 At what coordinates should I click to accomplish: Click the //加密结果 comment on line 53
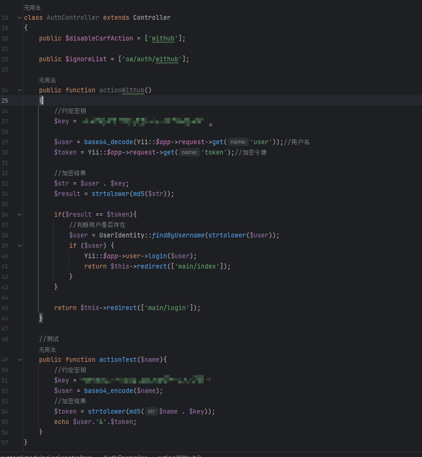click(70, 401)
